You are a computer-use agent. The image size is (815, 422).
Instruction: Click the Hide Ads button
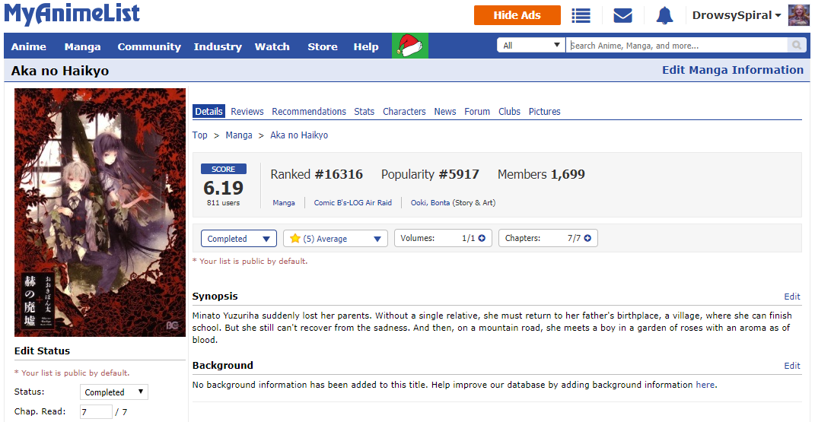(x=517, y=15)
